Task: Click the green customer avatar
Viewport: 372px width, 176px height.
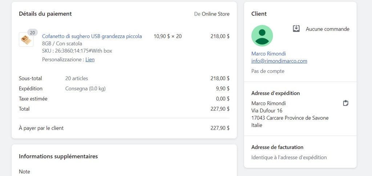Action: click(x=262, y=36)
